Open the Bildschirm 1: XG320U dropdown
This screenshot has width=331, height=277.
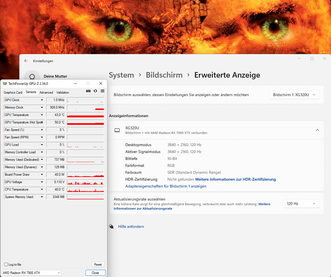pyautogui.click(x=295, y=95)
